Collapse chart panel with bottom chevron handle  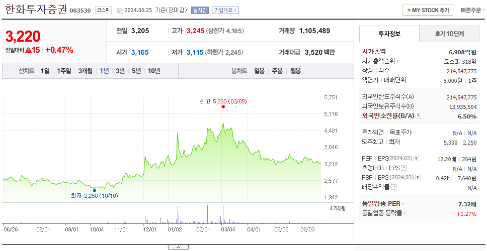(178, 247)
